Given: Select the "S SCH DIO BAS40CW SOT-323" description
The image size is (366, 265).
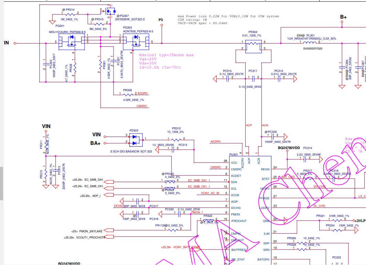Looking at the screenshot, I should coord(131,151).
